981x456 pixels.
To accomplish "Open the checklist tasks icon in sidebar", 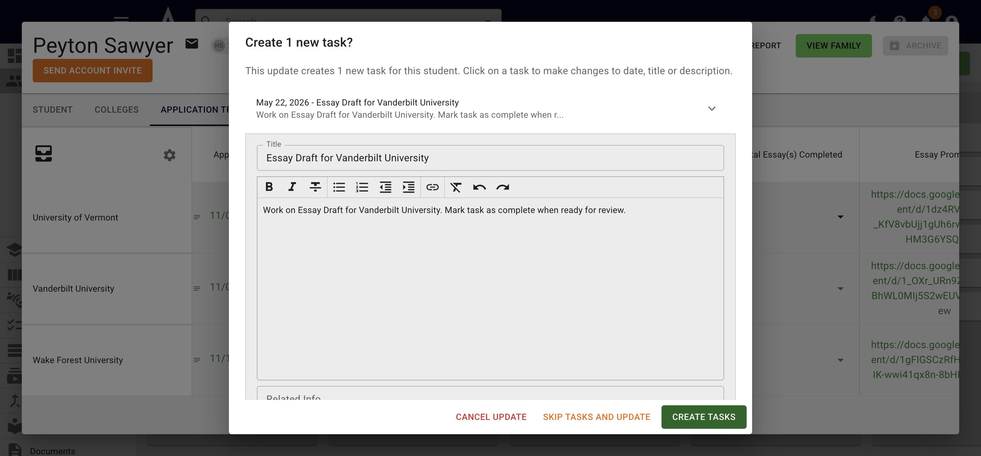I will pos(14,325).
